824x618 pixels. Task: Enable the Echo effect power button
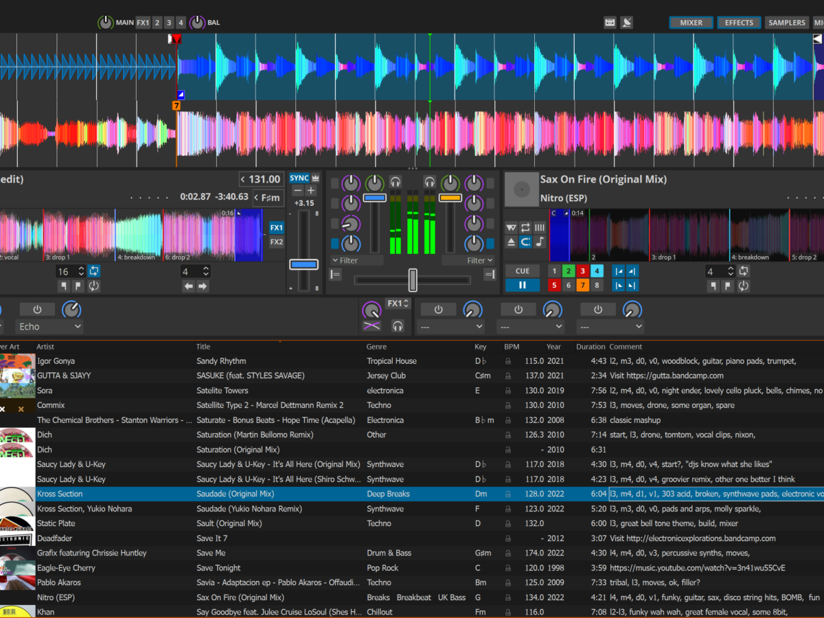click(37, 309)
